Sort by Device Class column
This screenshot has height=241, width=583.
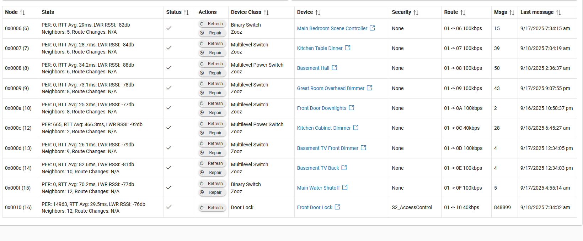tap(266, 12)
